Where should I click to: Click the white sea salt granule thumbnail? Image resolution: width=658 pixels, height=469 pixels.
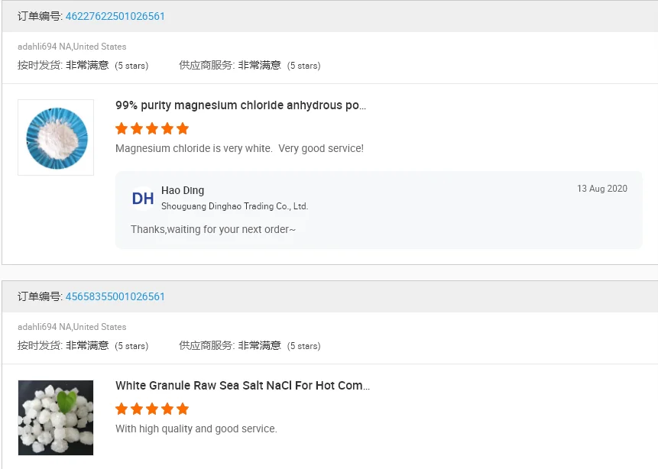pos(56,418)
